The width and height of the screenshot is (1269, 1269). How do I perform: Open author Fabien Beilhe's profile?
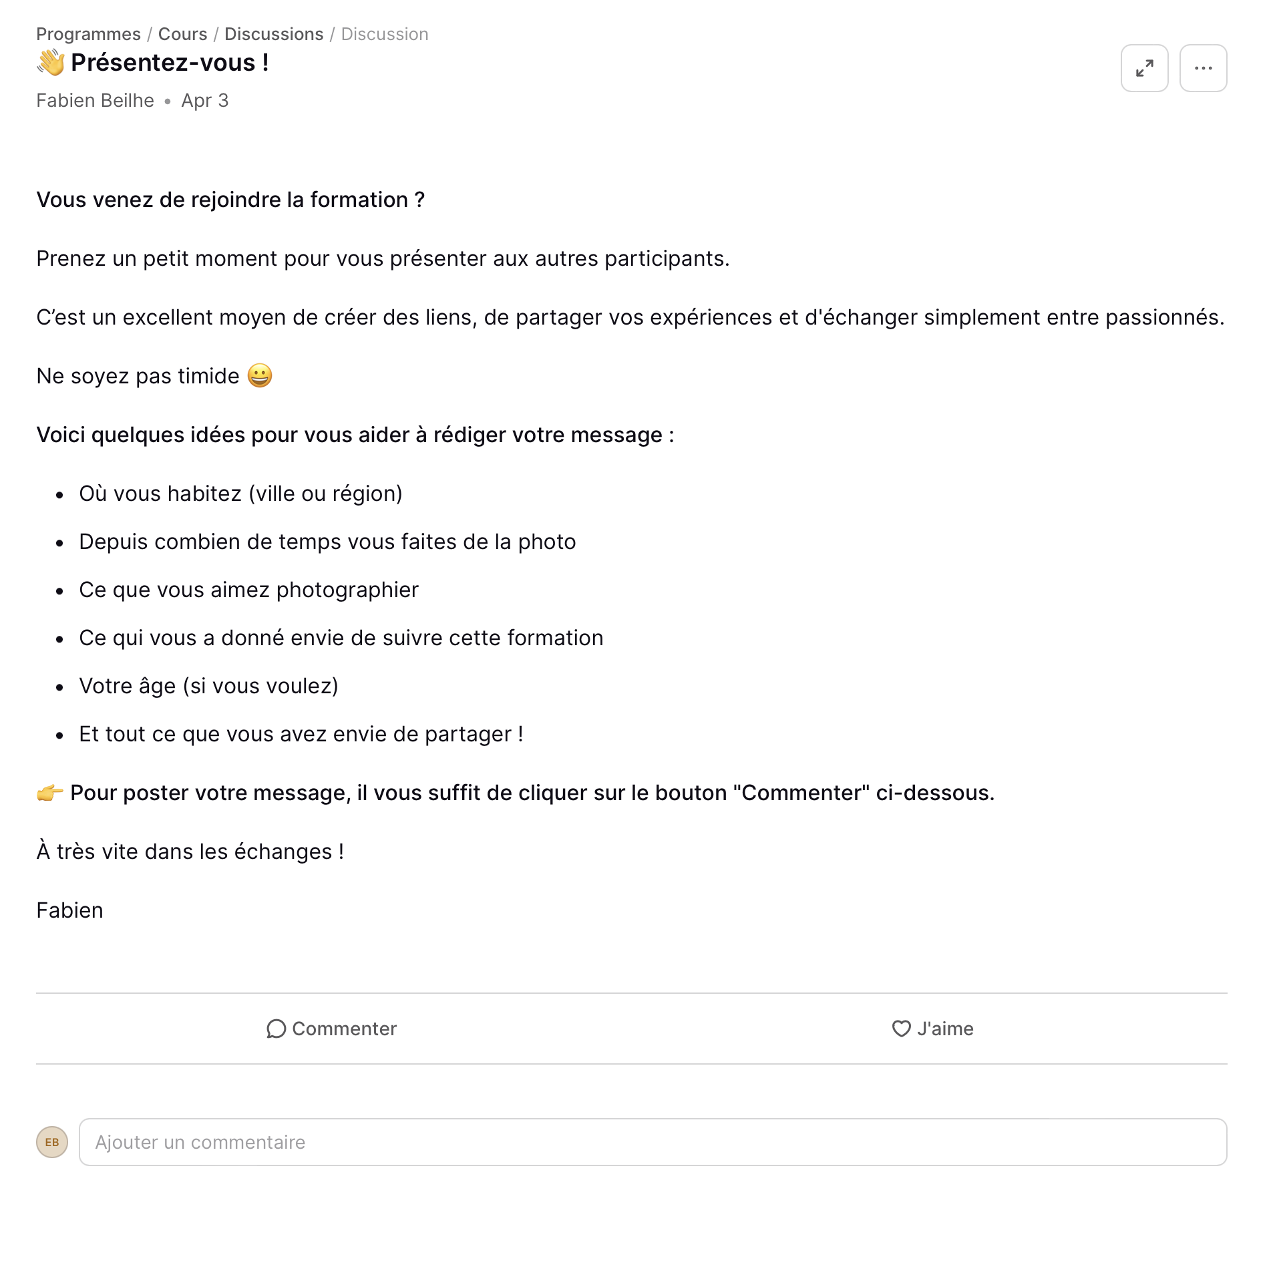(95, 100)
